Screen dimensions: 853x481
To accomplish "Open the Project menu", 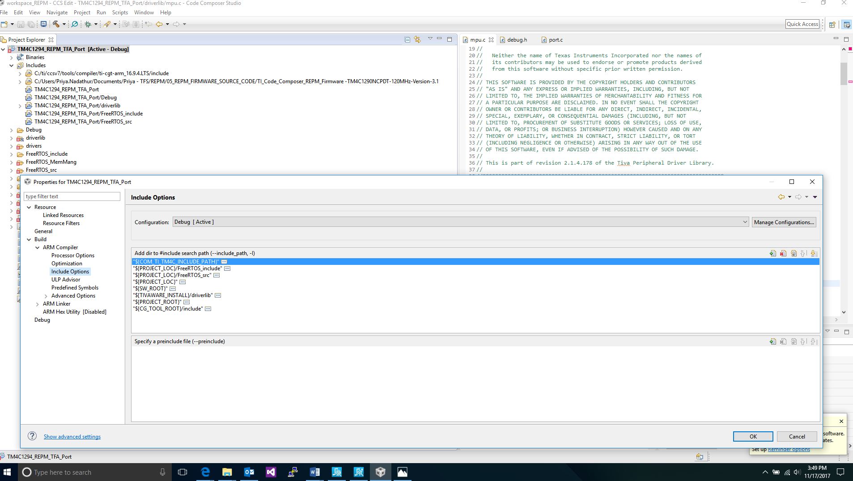I will (x=82, y=13).
